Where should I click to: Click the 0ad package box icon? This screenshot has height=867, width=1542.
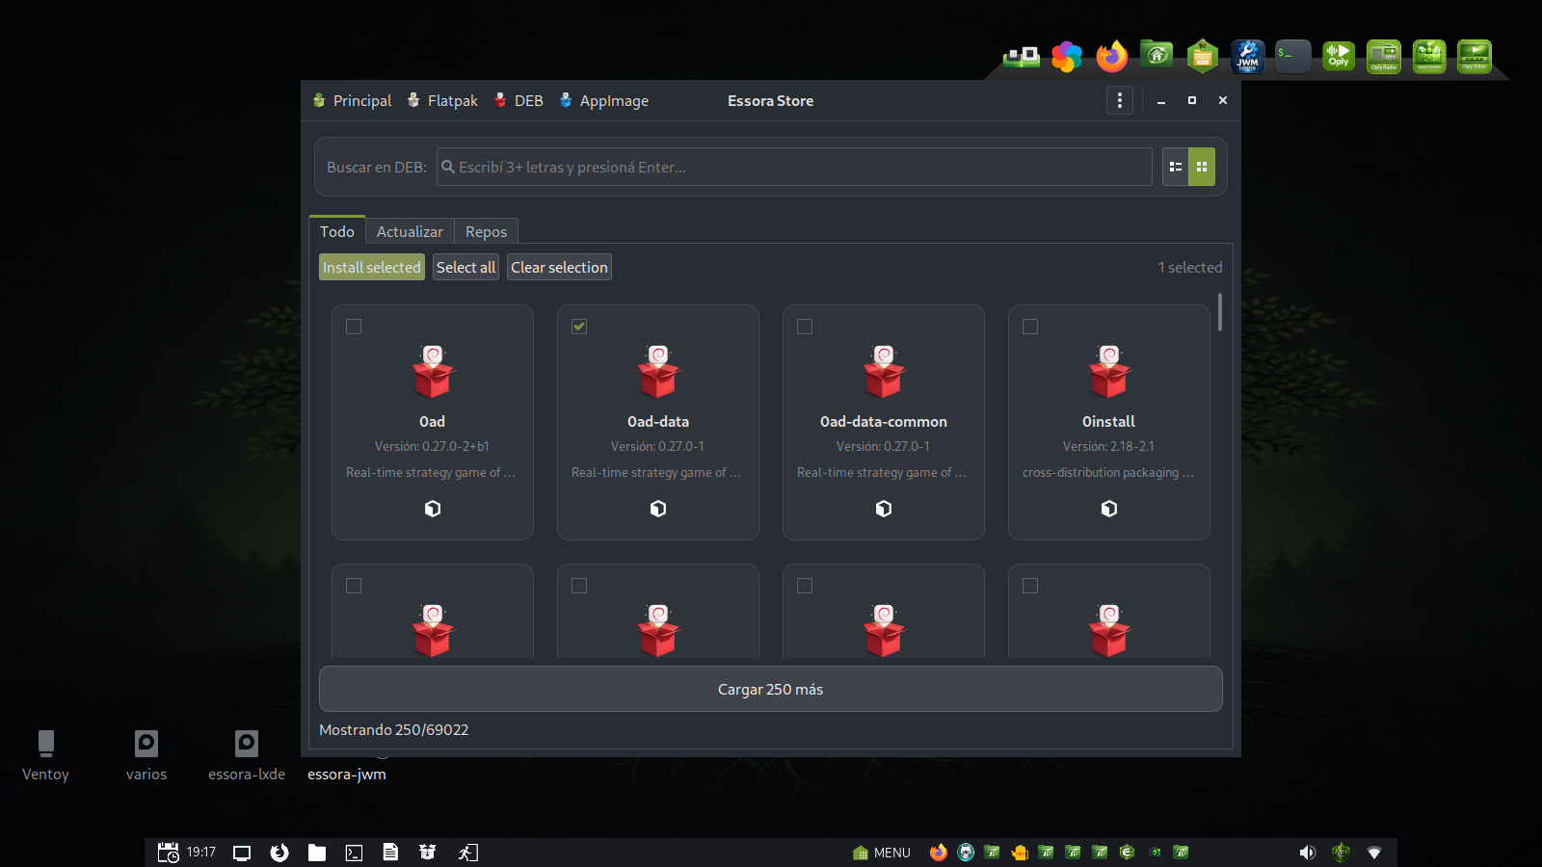pyautogui.click(x=433, y=372)
